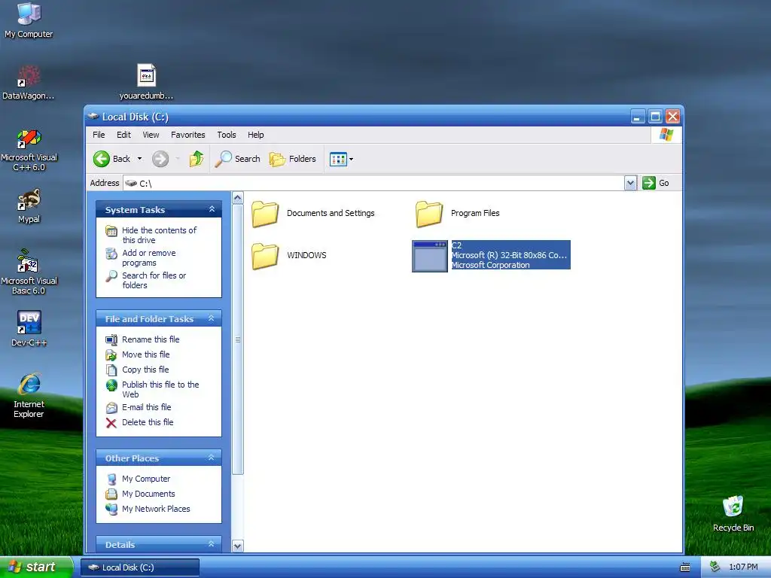The image size is (771, 578).
Task: Click Delete this file
Action: tap(139, 422)
